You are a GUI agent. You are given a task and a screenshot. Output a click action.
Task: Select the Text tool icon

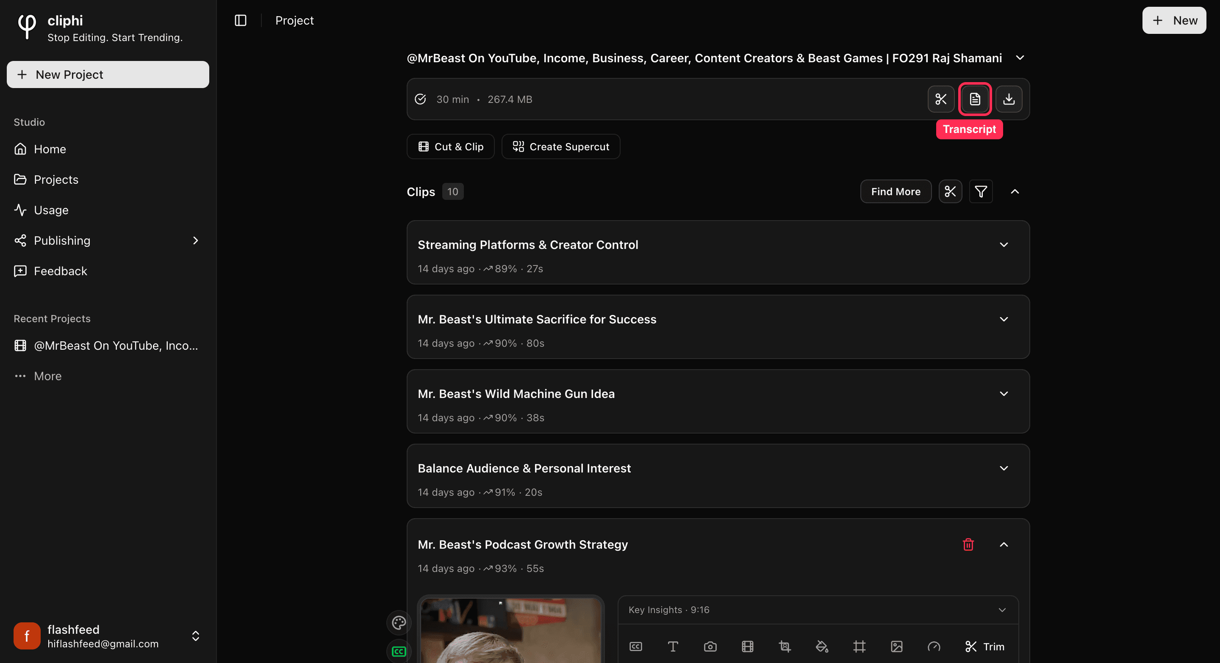click(673, 646)
